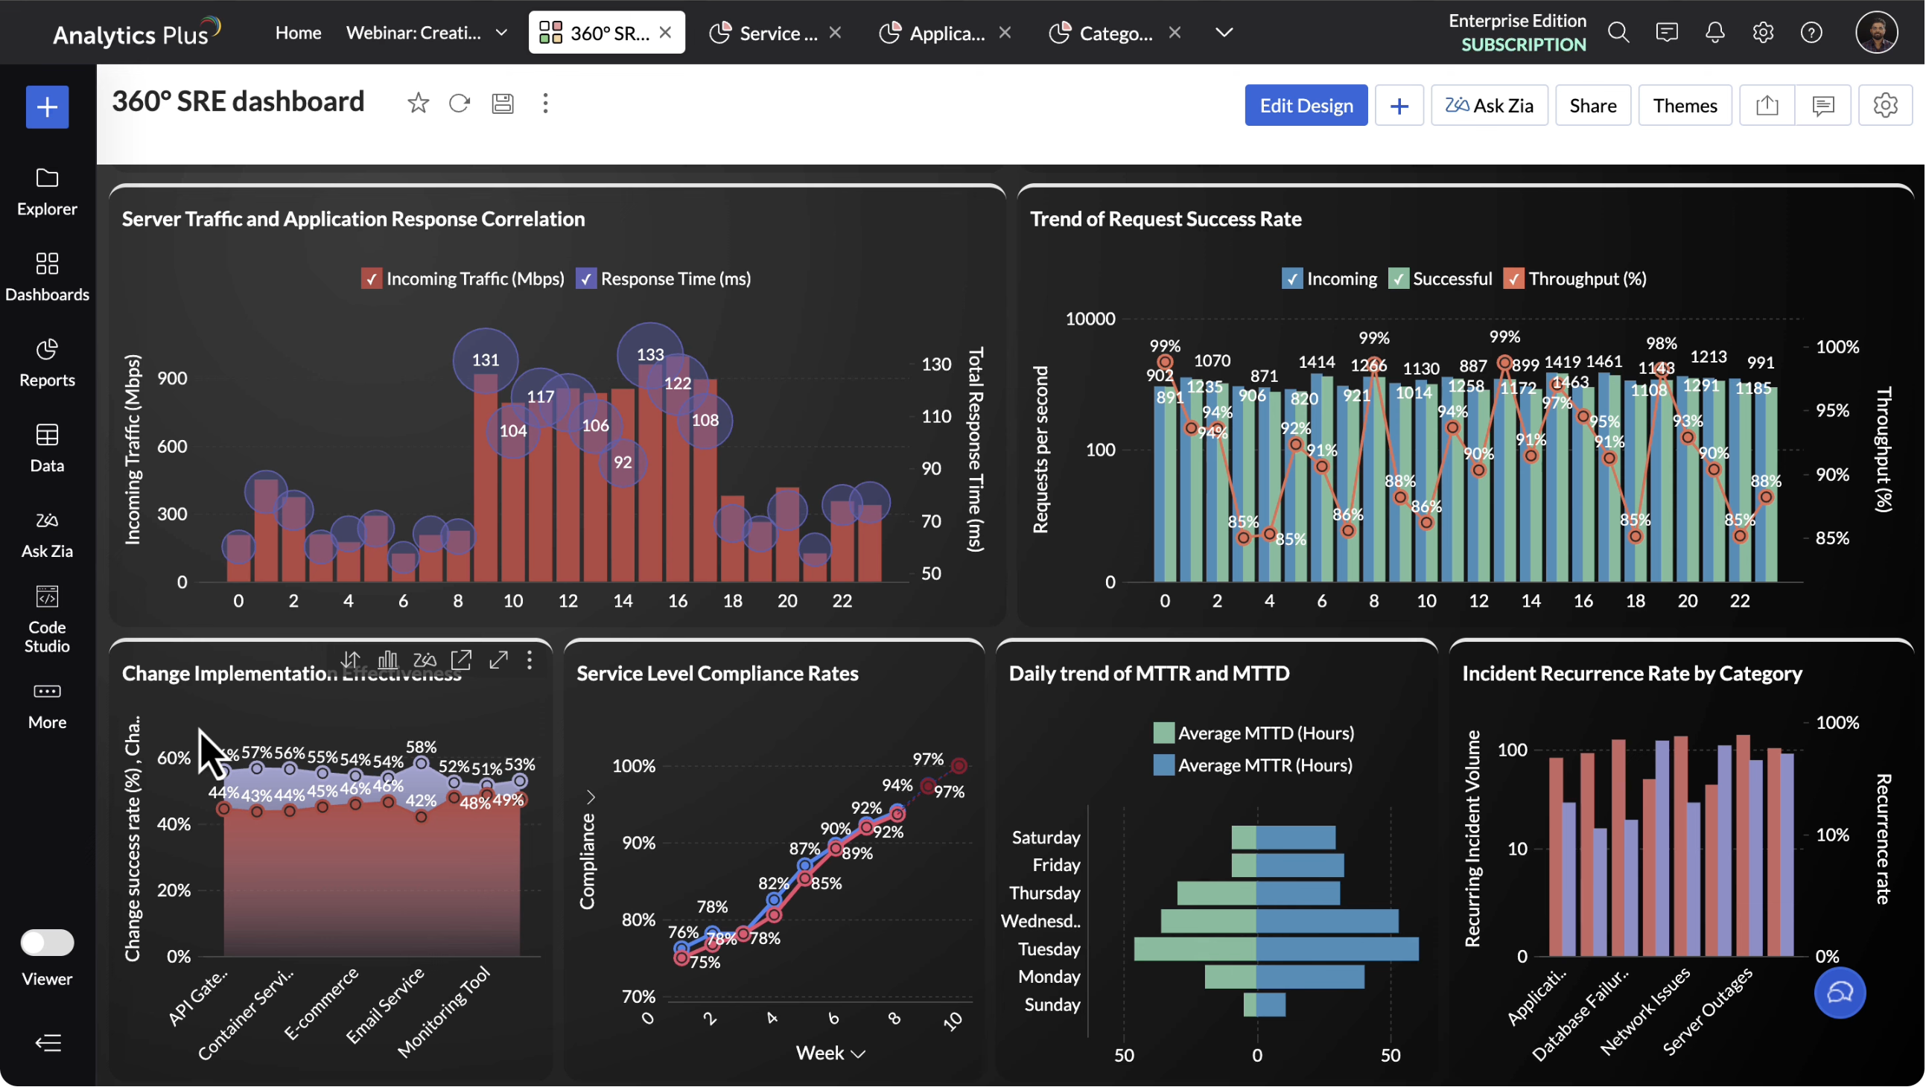Expand the more-tabs chevron in top bar
The width and height of the screenshot is (1926, 1090).
point(1224,33)
